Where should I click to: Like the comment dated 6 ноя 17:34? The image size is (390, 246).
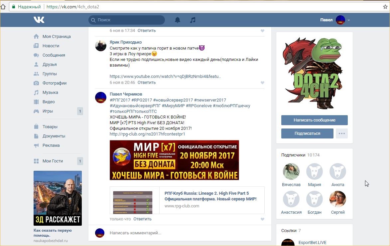262,31
